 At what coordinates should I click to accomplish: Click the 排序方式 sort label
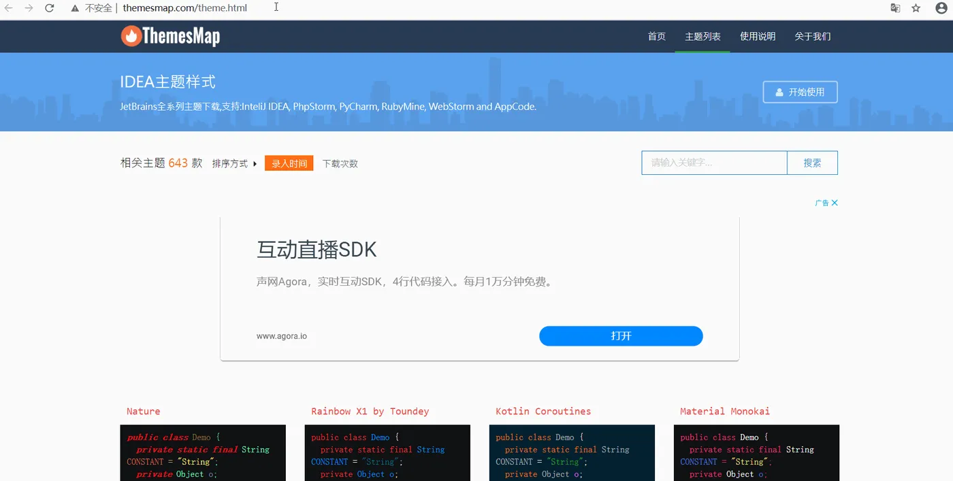click(230, 163)
